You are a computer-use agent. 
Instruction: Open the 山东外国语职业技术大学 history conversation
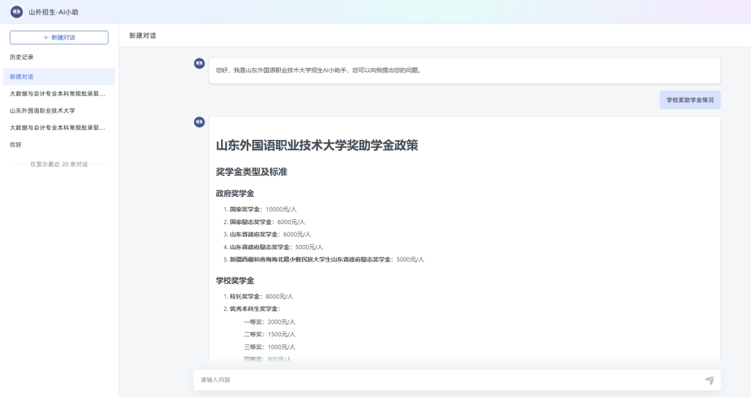click(42, 111)
